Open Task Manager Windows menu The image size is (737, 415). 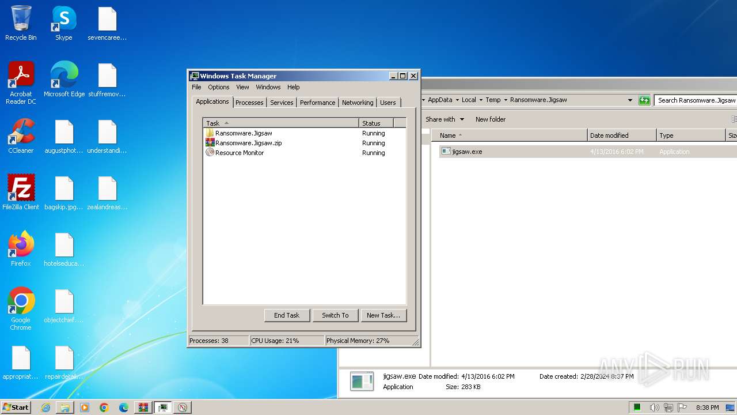[268, 87]
